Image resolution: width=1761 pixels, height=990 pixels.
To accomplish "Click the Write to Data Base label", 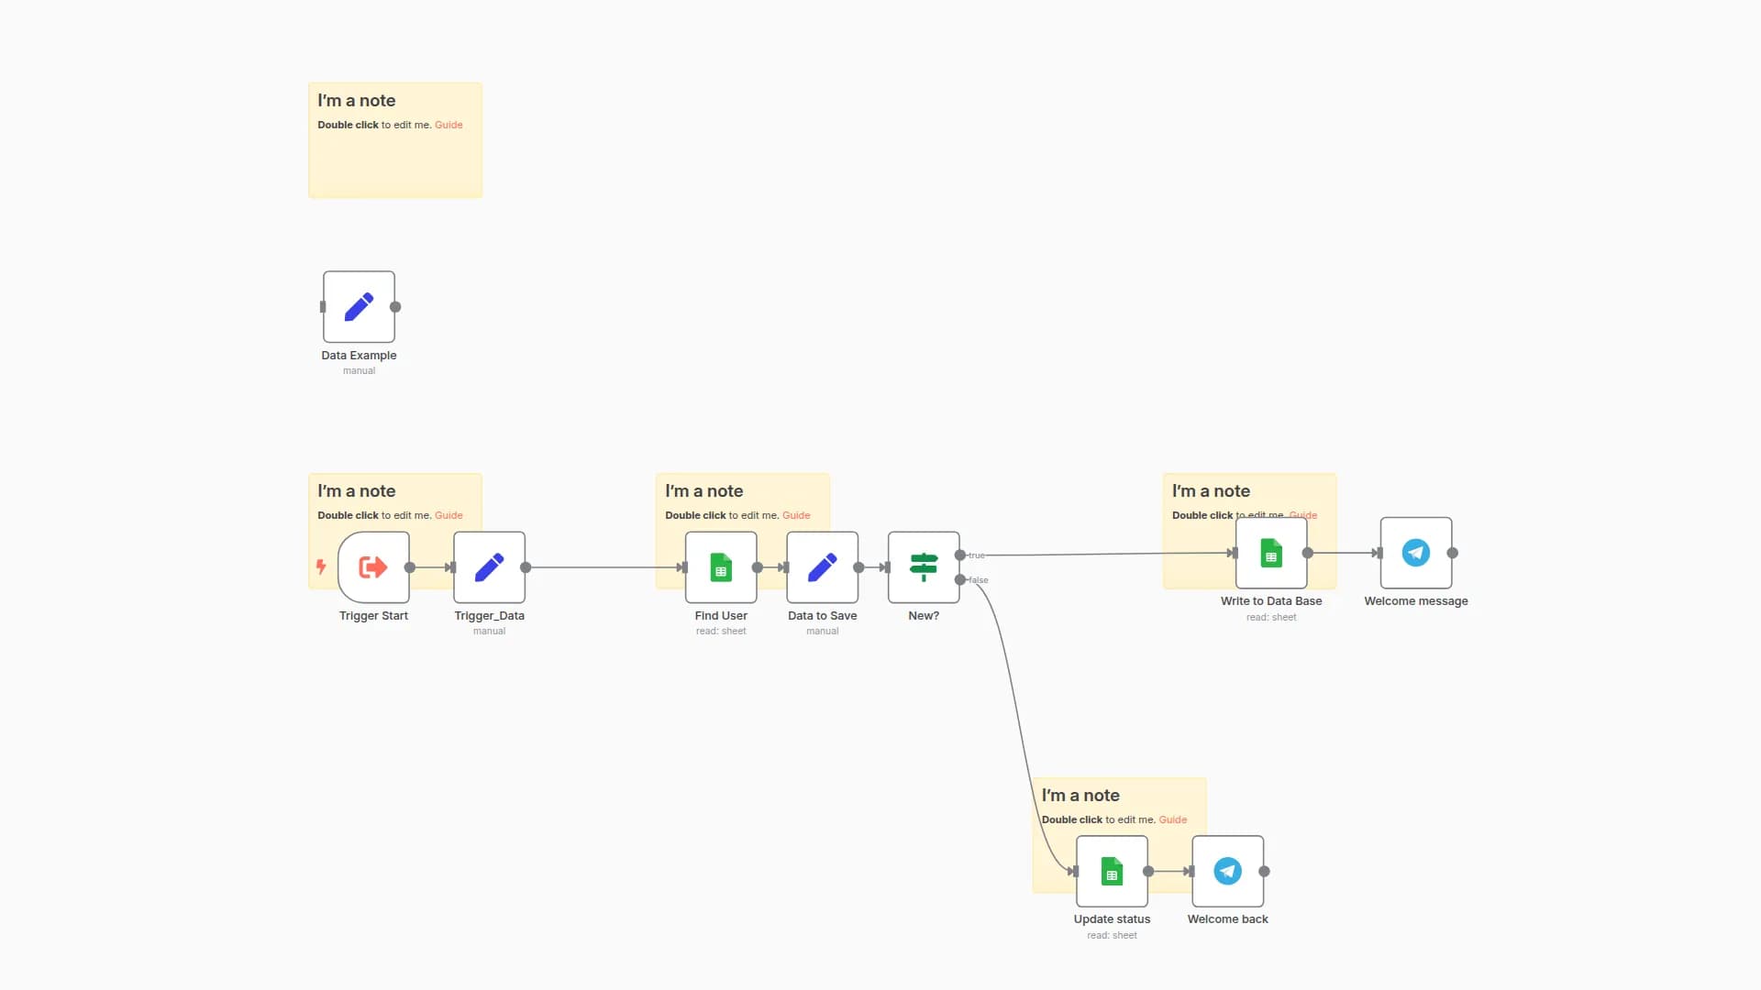I will (x=1271, y=601).
